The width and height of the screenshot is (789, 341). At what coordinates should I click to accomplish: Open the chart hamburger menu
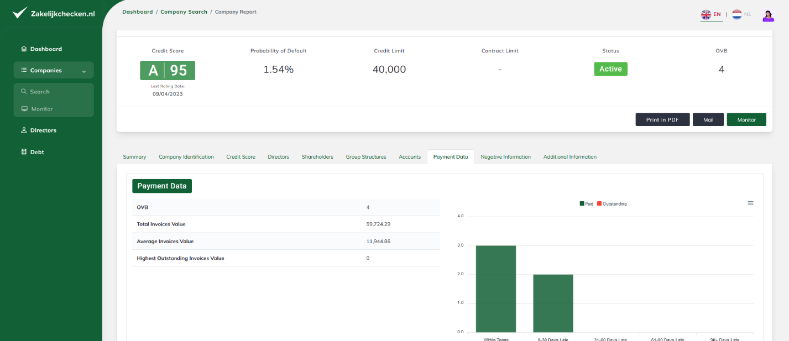750,203
